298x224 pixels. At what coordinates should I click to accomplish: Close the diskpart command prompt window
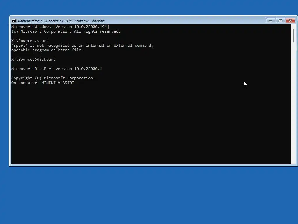[x=290, y=21]
